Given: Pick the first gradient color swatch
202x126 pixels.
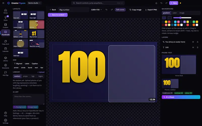Looking at the screenshot, I should click(164, 18).
